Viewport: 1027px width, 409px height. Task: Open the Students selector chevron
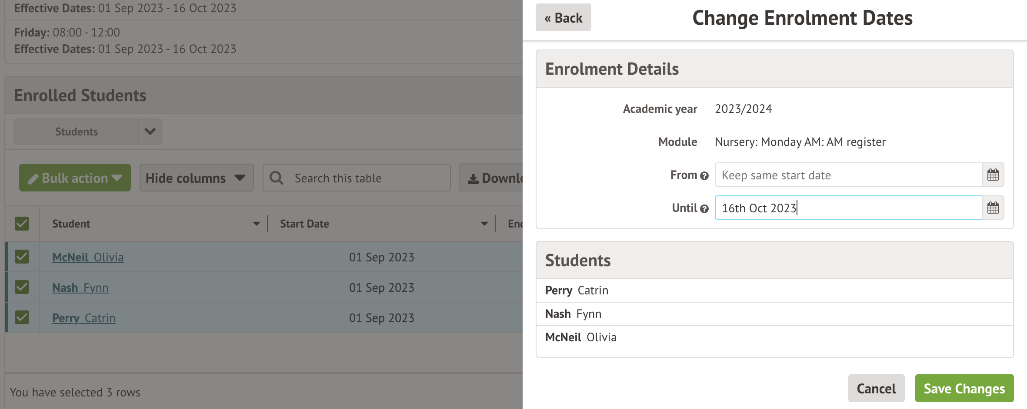tap(150, 132)
